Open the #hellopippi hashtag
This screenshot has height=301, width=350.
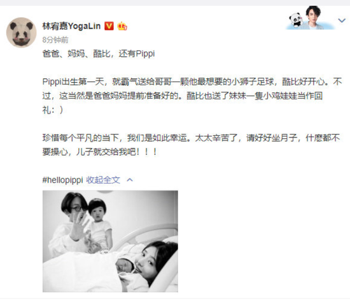coord(63,180)
